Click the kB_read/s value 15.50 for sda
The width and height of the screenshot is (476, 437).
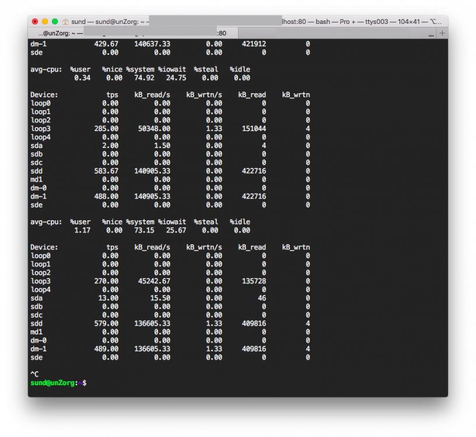click(x=160, y=298)
